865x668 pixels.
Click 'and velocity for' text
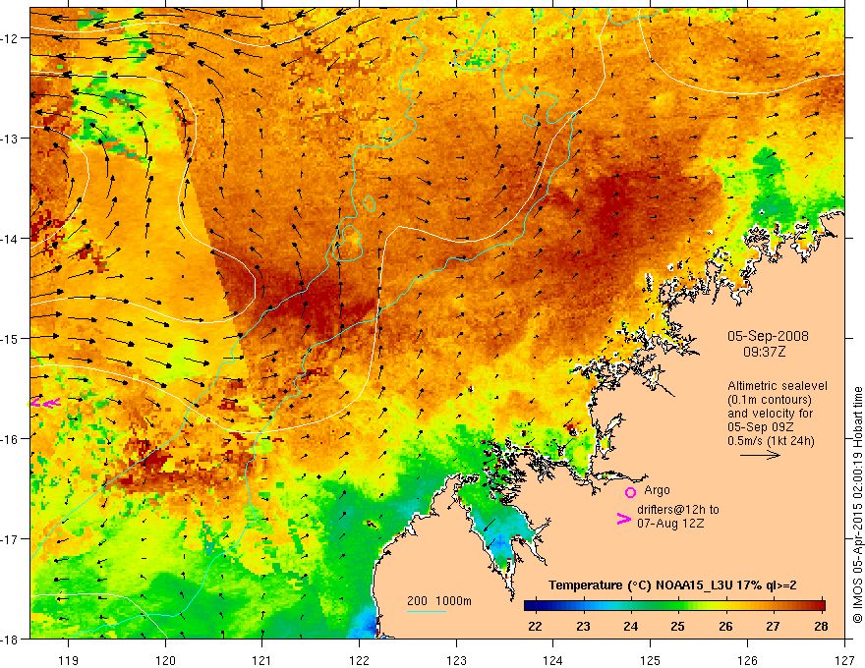(x=770, y=414)
